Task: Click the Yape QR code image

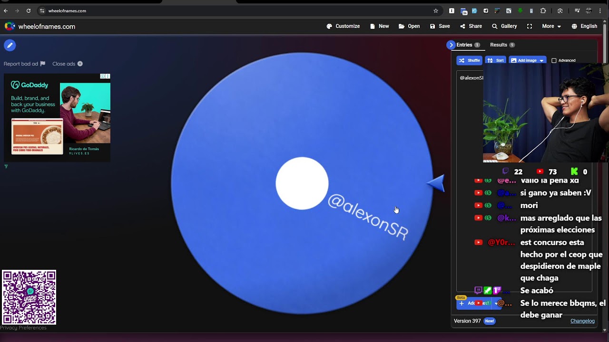Action: coord(29,297)
